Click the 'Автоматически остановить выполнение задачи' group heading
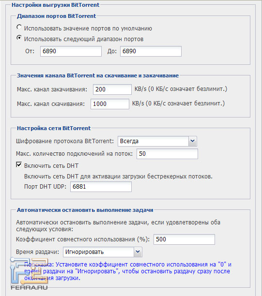The image size is (262, 296). click(85, 210)
